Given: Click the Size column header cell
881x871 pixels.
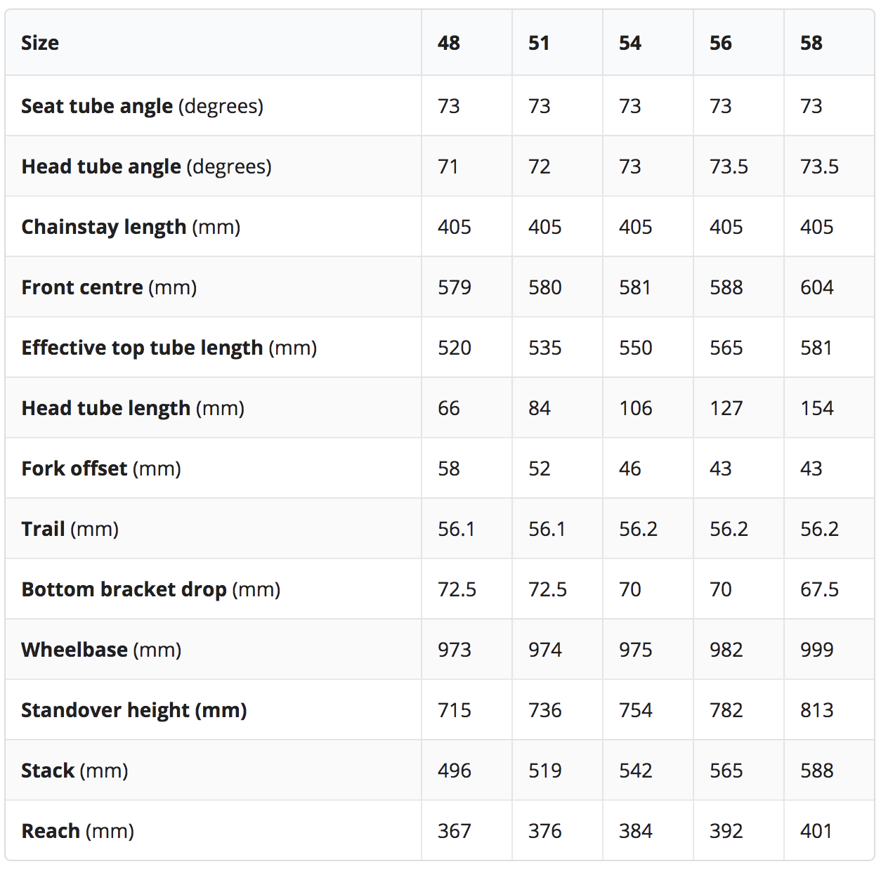Looking at the screenshot, I should pos(40,44).
